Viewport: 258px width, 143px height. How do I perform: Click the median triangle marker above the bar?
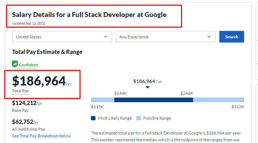click(148, 87)
